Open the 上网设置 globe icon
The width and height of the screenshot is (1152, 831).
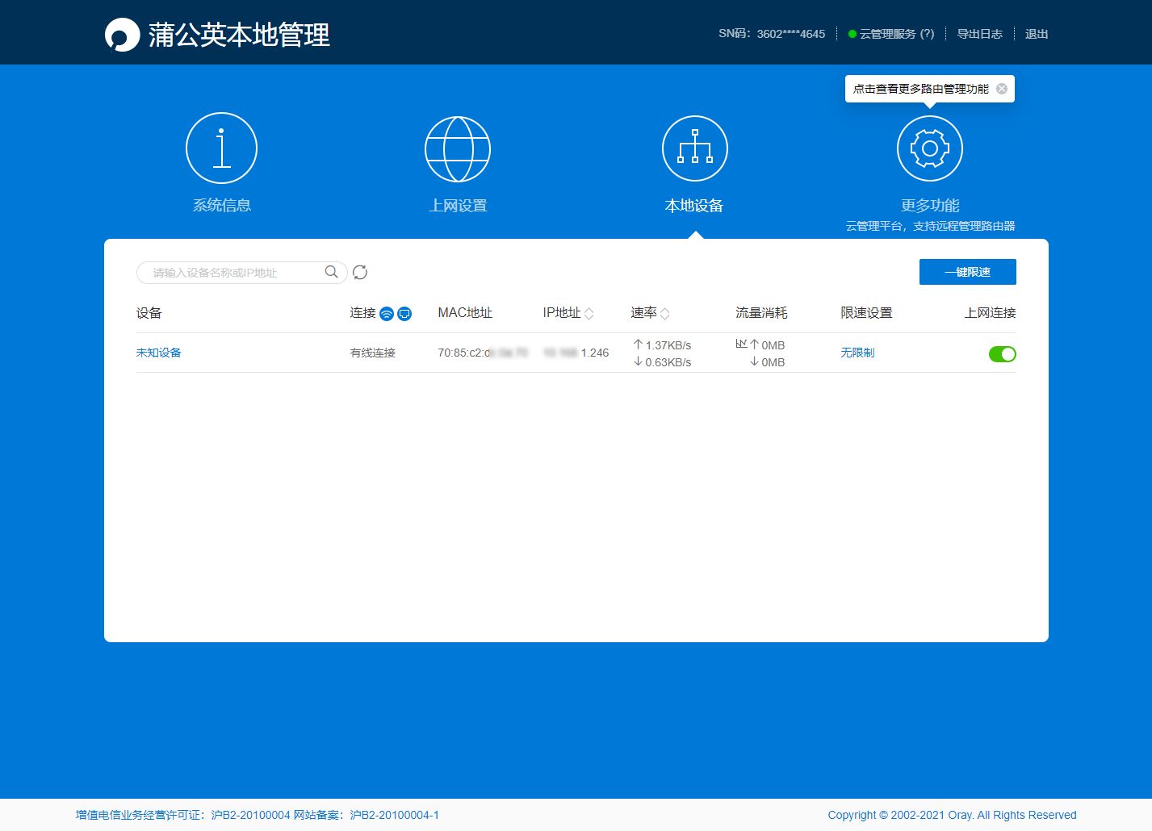(x=458, y=149)
